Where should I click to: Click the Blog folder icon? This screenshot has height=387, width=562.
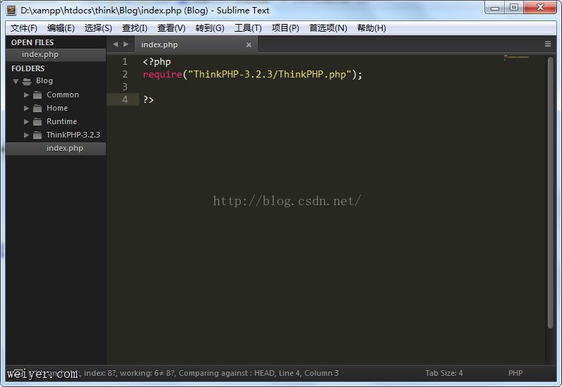pos(27,81)
